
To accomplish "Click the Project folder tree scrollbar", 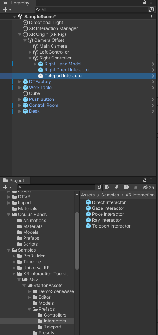I will [77, 240].
